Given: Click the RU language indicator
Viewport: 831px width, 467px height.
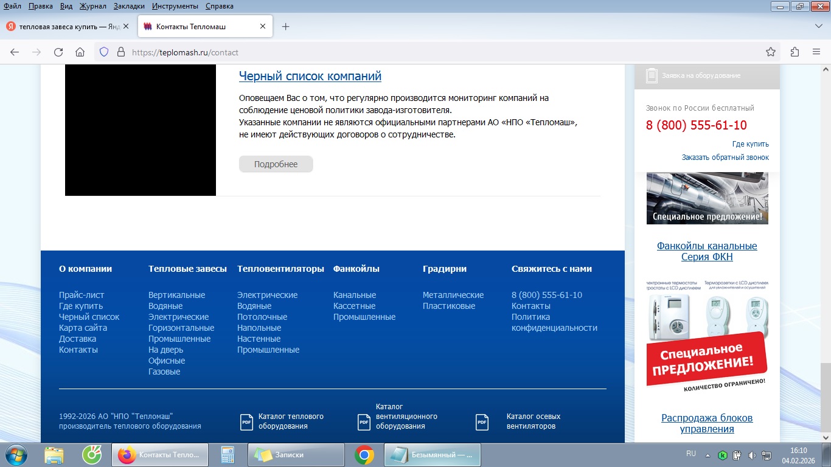Looking at the screenshot, I should pyautogui.click(x=691, y=454).
